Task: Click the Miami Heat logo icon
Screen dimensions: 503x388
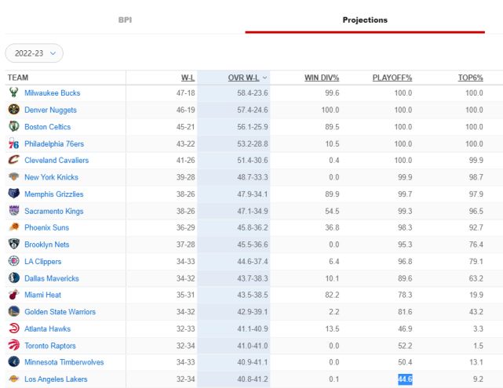Action: tap(13, 295)
